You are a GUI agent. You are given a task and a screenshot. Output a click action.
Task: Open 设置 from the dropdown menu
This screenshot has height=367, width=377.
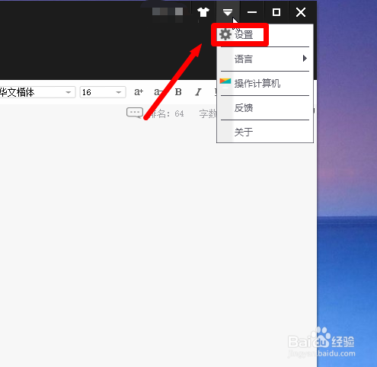[x=265, y=35]
